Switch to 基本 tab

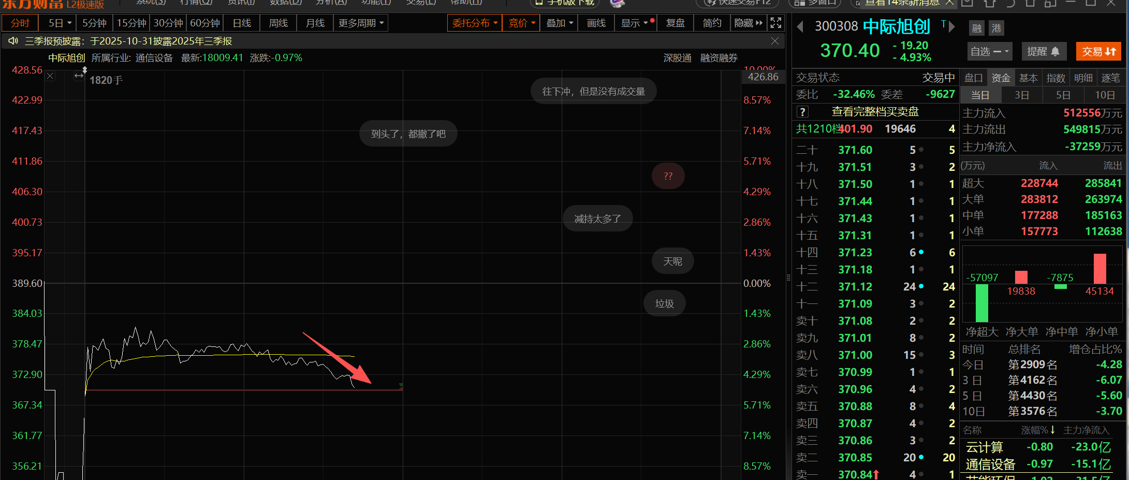tap(1028, 78)
